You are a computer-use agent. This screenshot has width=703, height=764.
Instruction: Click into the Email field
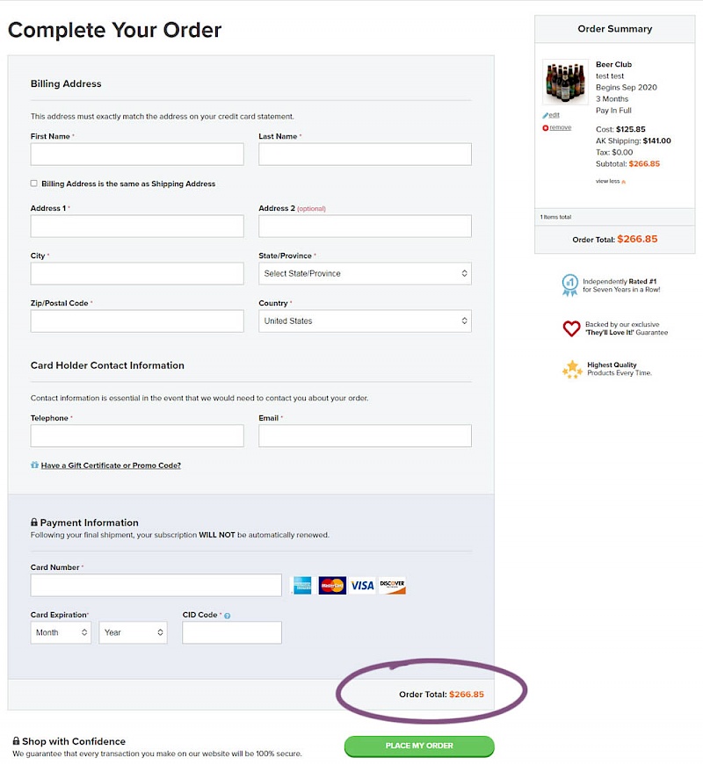pos(365,436)
